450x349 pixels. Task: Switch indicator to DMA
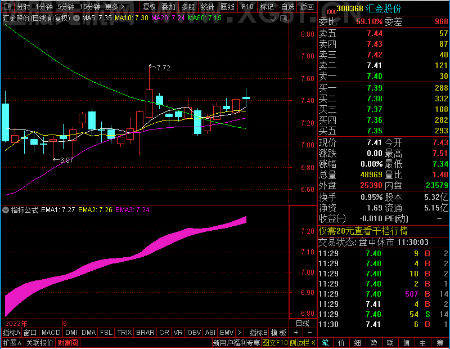pyautogui.click(x=88, y=333)
